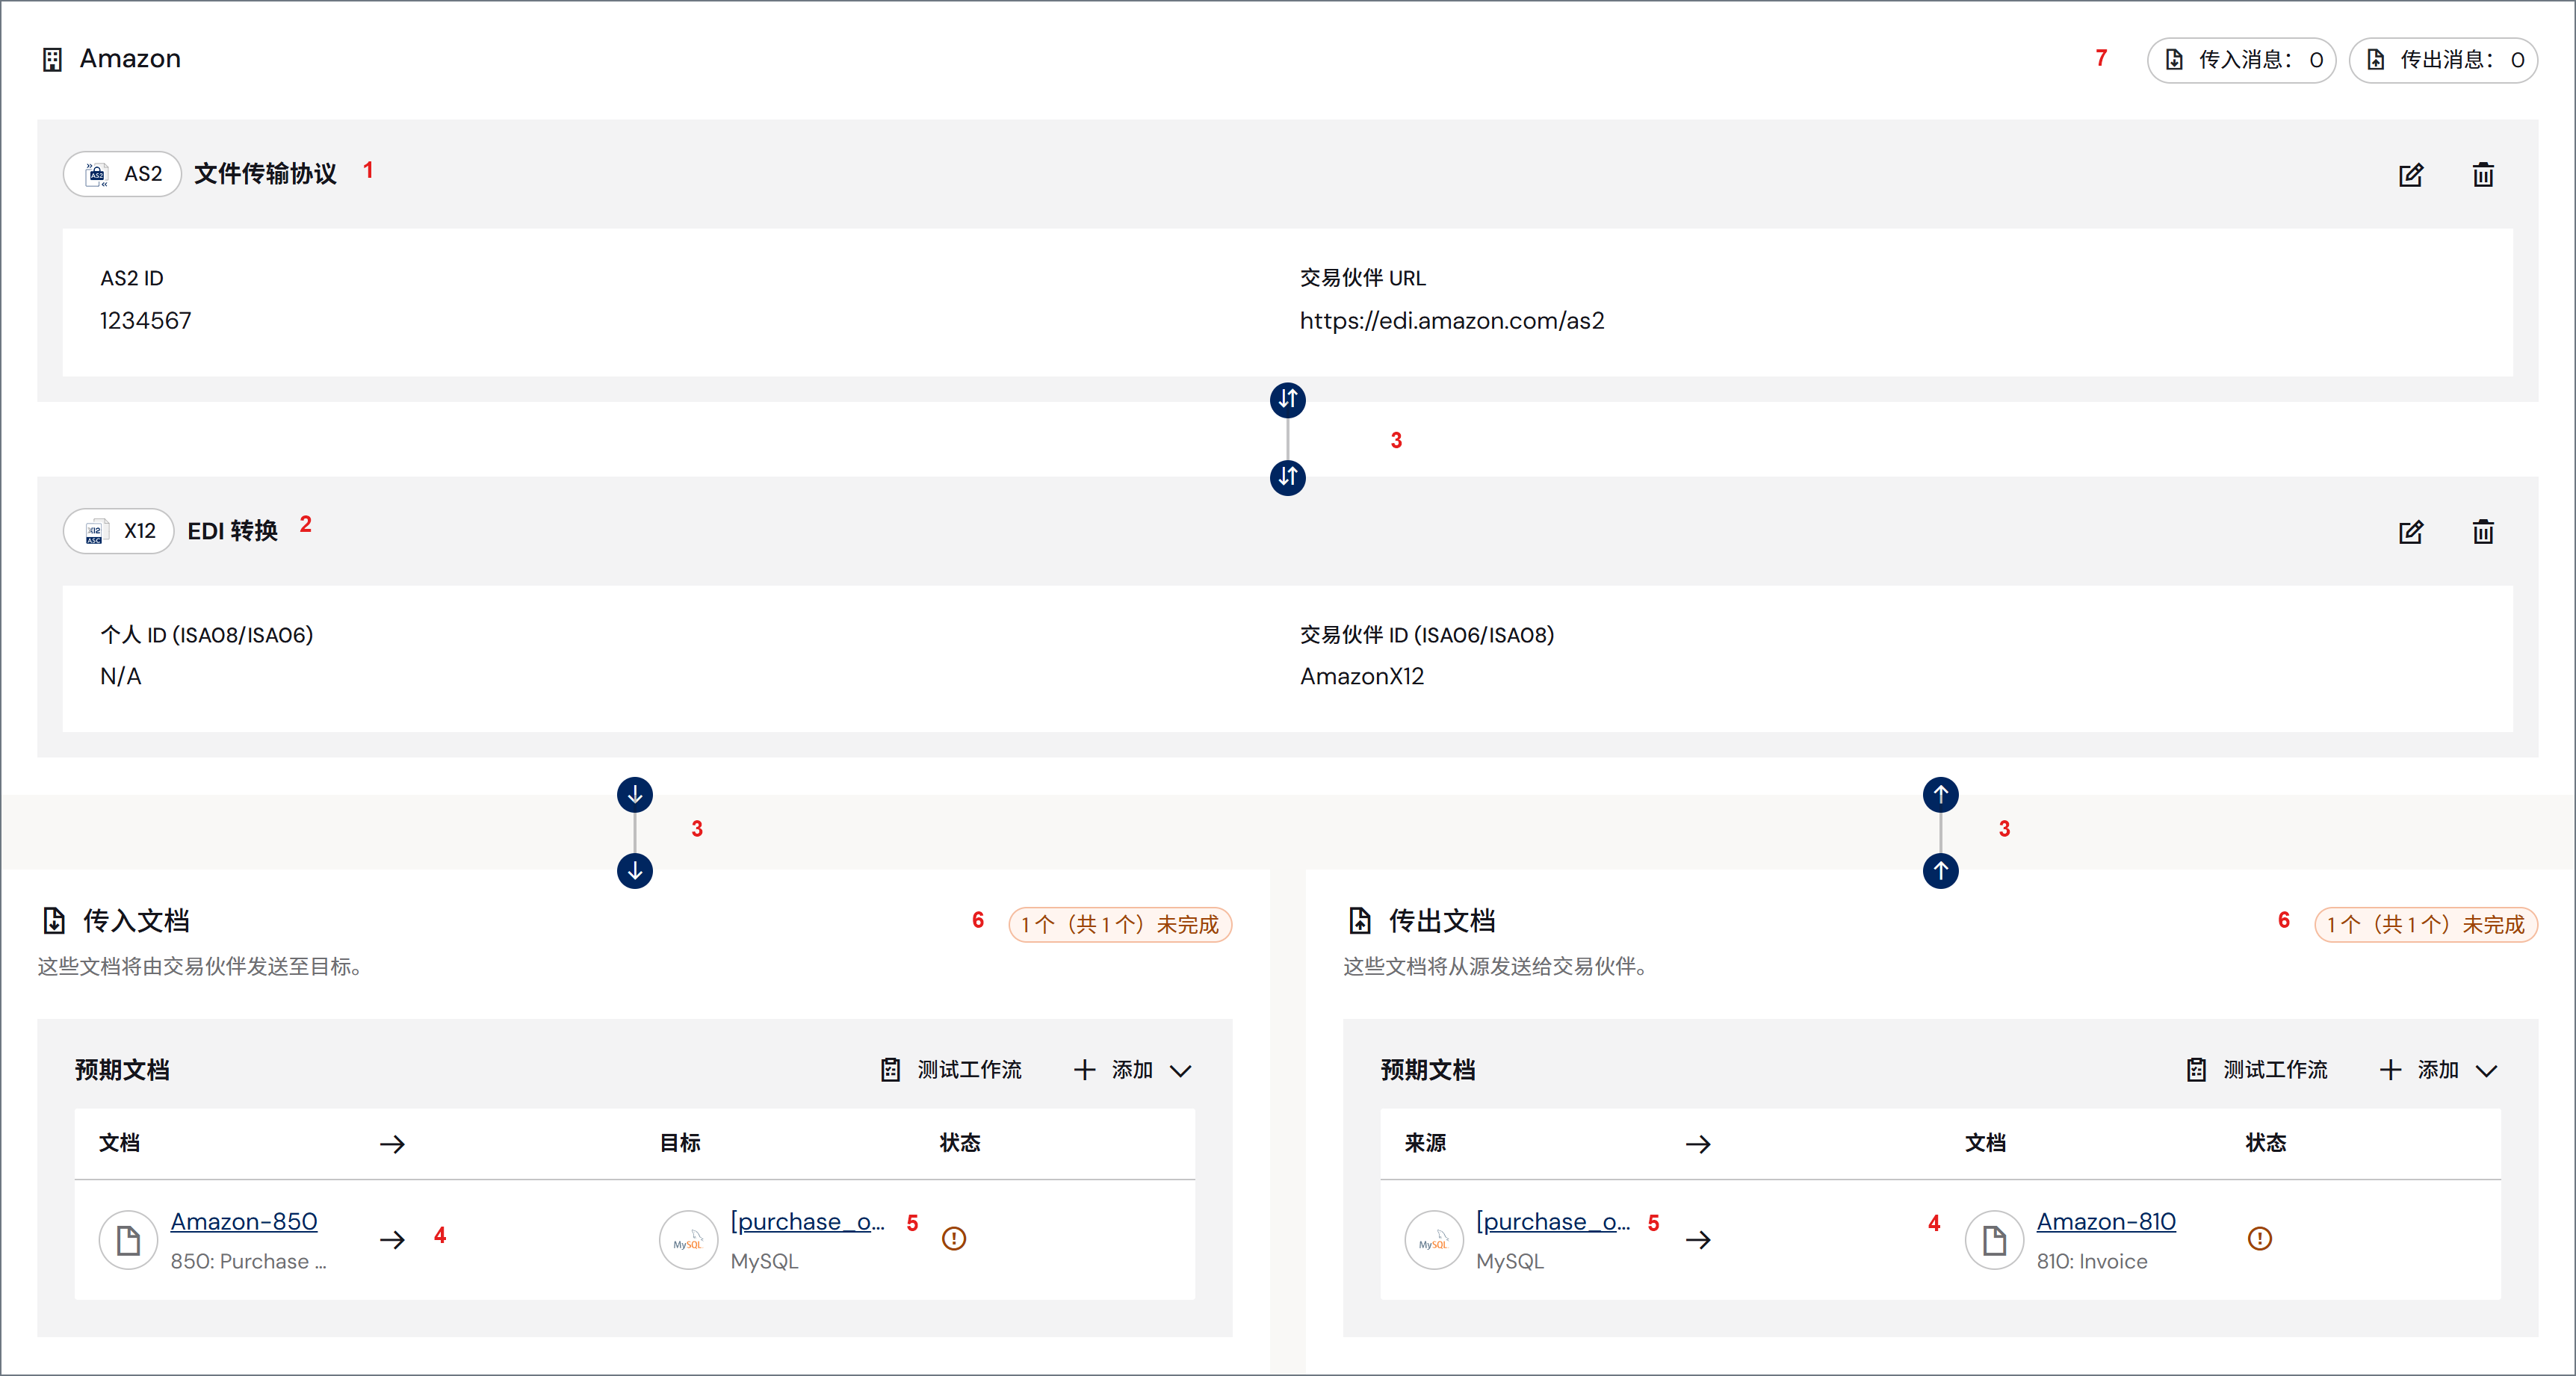
Task: Click bidirectional arrow connector below AS2 section
Action: pos(1287,400)
